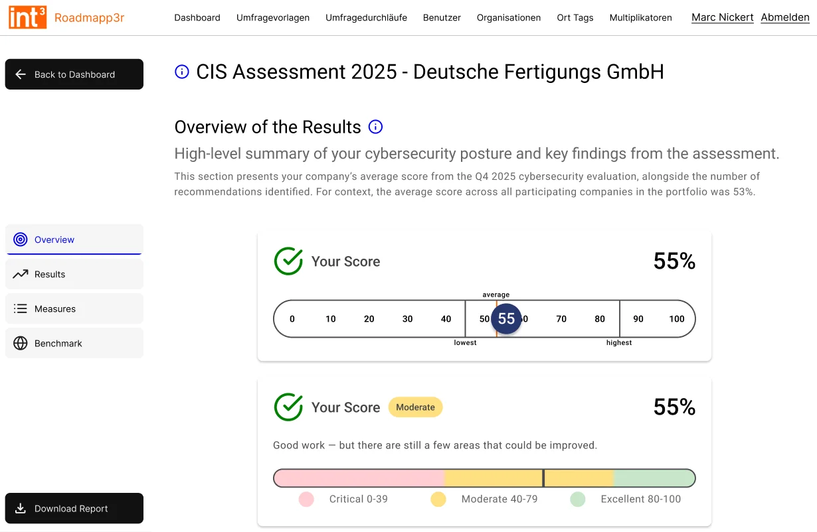The width and height of the screenshot is (817, 532).
Task: Open Umfragevorlagen in the top navigation
Action: [273, 17]
